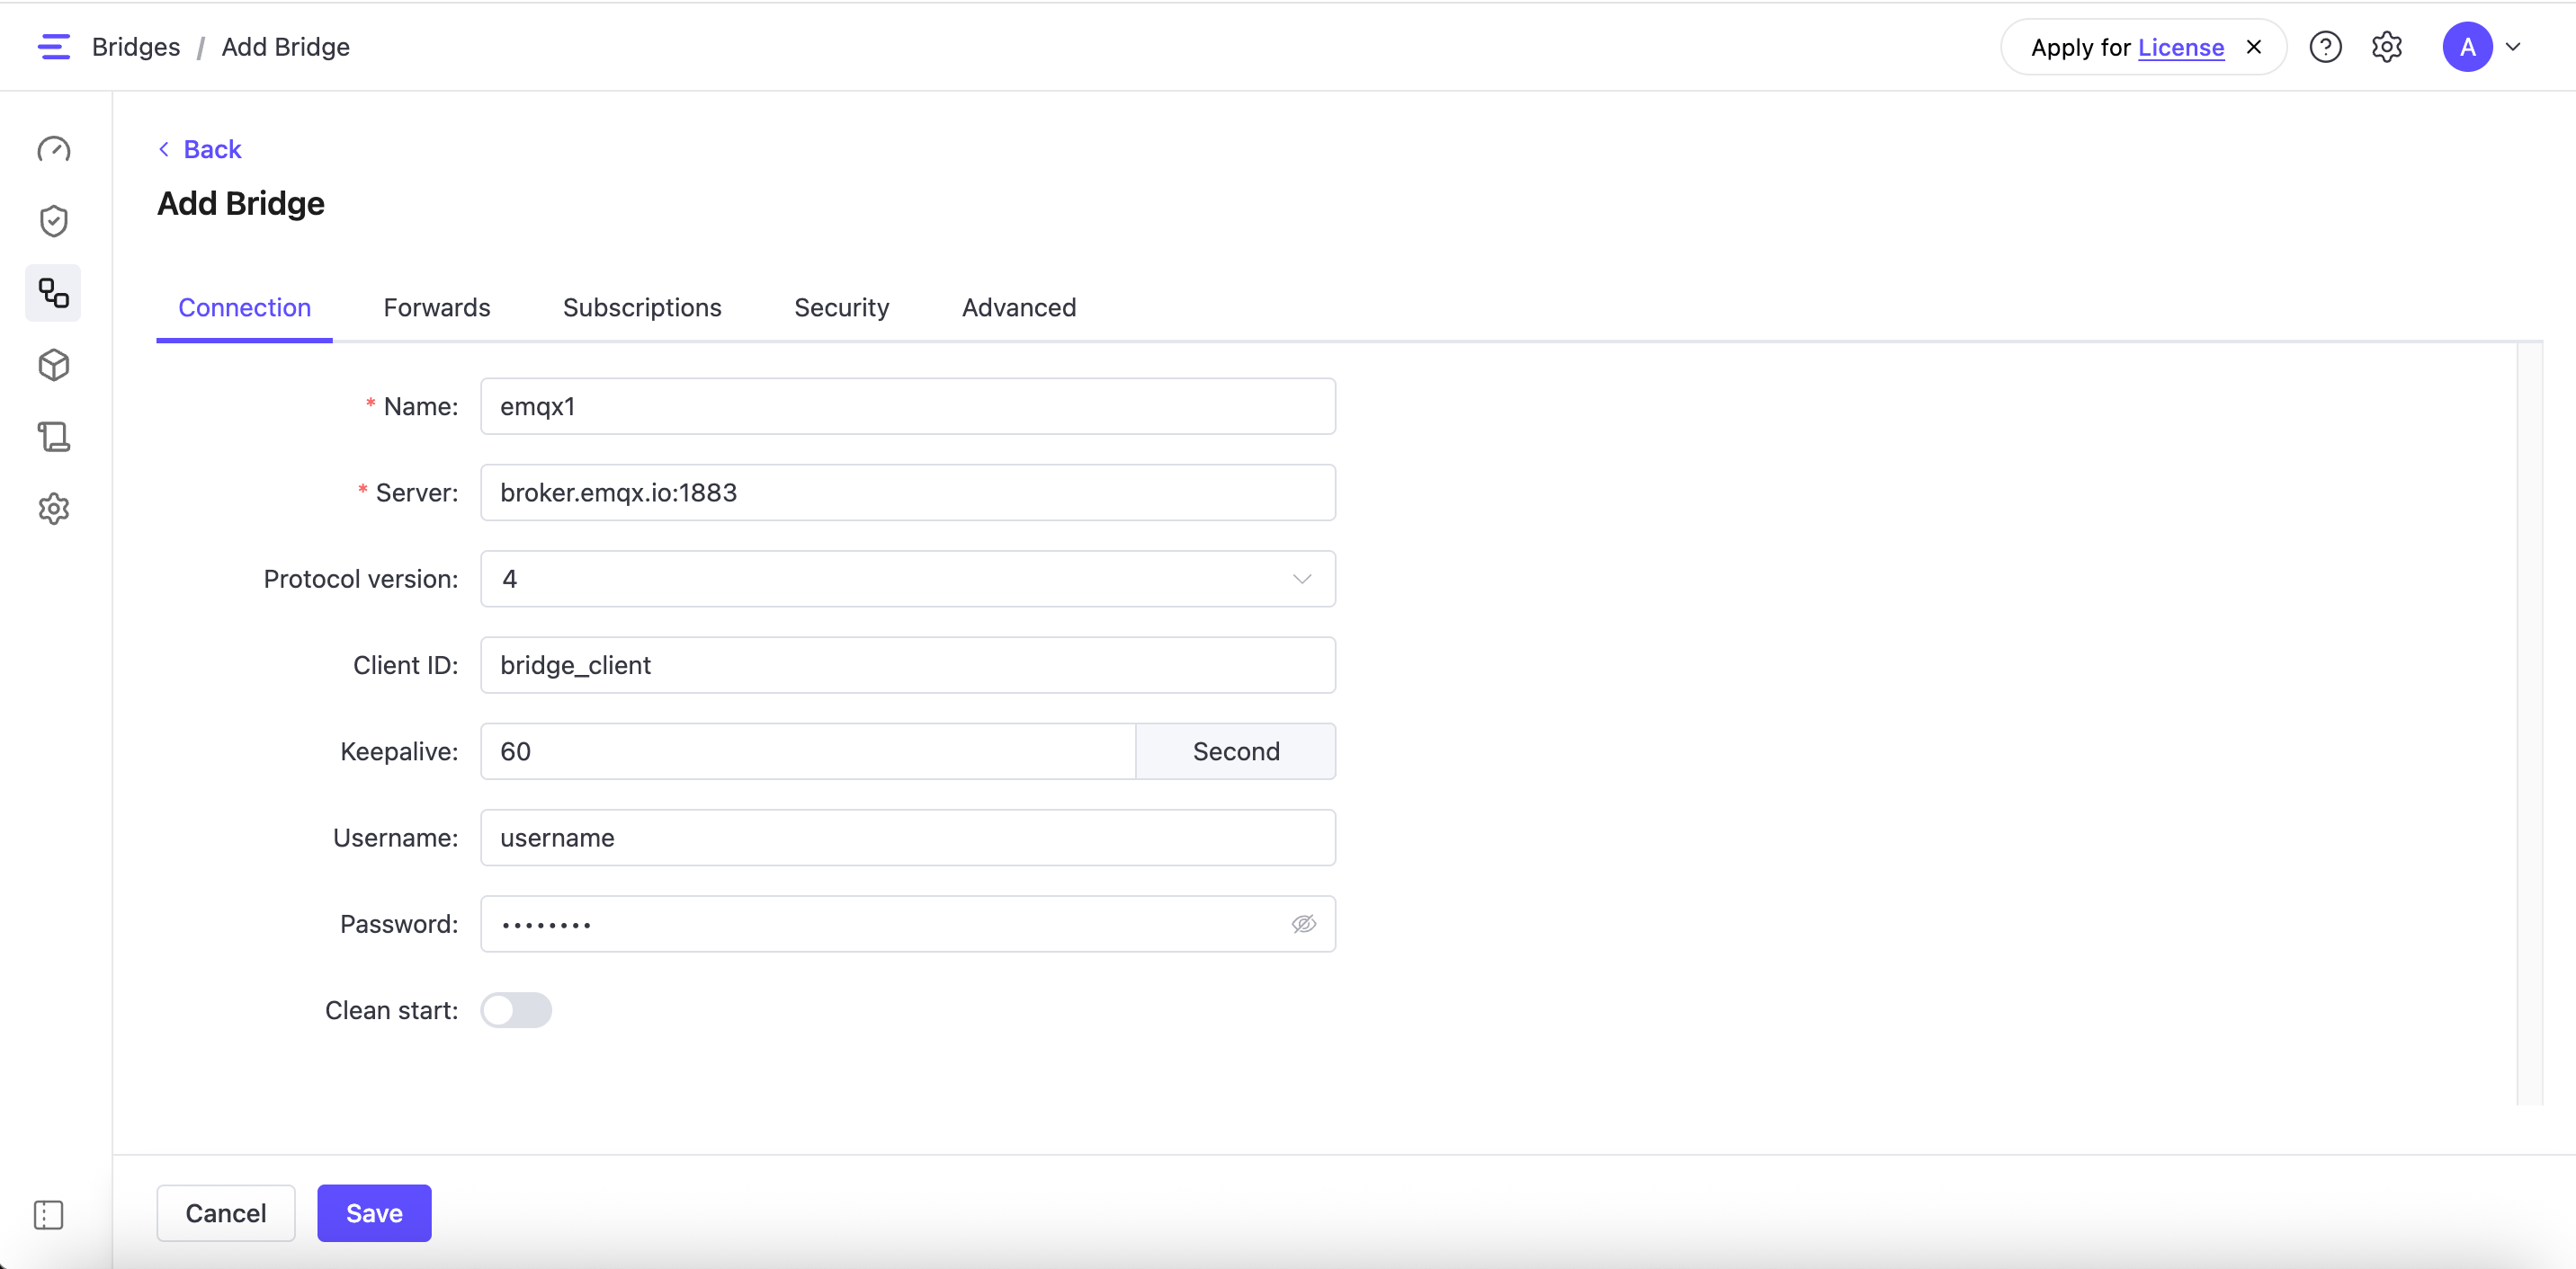Dismiss the Apply for License banner
Image resolution: width=2576 pixels, height=1269 pixels.
pyautogui.click(x=2254, y=47)
